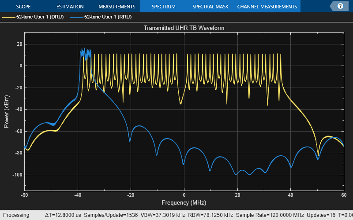Click the ΔT time readout
Image resolution: width=353 pixels, height=220 pixels.
[x=63, y=215]
